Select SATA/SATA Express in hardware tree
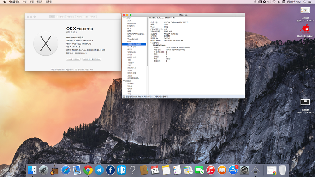This screenshot has width=315, height=177. (136, 34)
